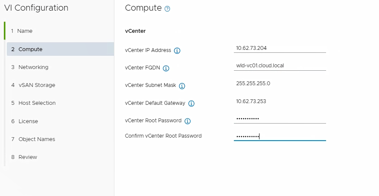
Task: Click info icon for vCenter Default Gateway
Action: [x=191, y=104]
